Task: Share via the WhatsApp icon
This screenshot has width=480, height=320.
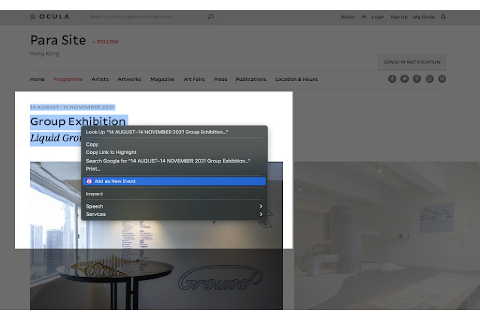Action: 429,79
